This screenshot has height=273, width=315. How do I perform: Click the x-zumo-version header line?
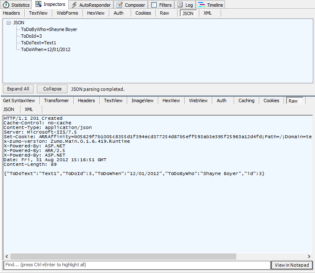(67, 141)
